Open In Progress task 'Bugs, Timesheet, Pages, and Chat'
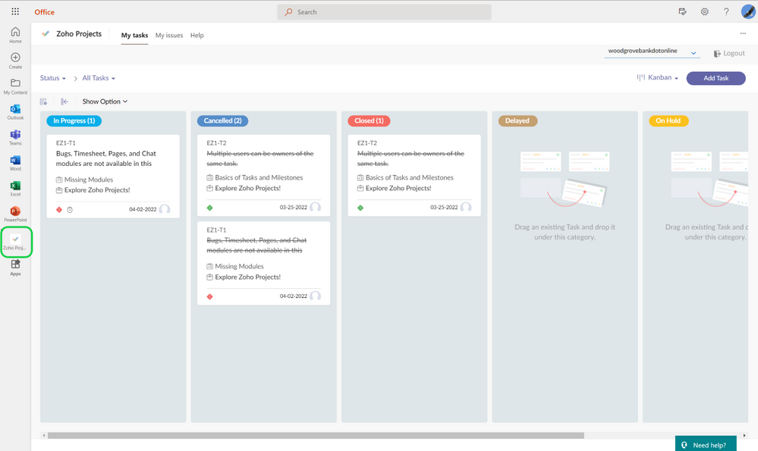This screenshot has width=758, height=451. pyautogui.click(x=106, y=158)
